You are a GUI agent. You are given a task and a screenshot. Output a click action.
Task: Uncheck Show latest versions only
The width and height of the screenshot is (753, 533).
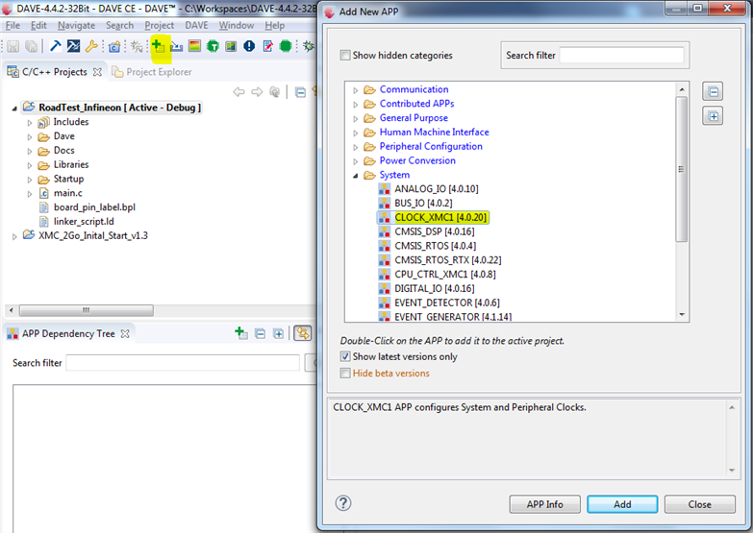pos(345,356)
